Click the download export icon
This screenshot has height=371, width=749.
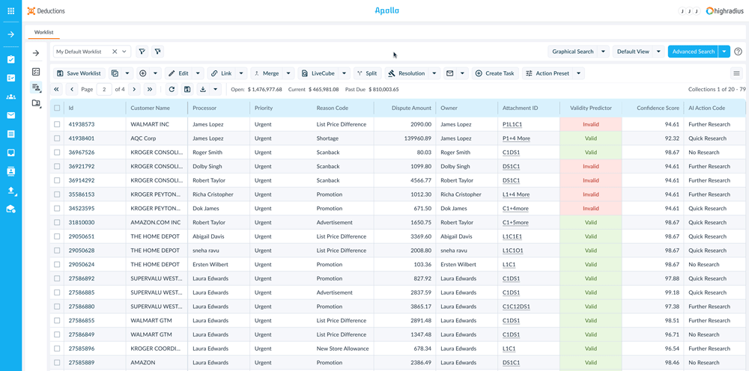203,89
